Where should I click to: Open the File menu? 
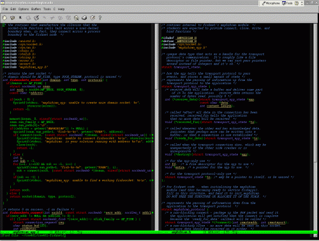coord(5,9)
